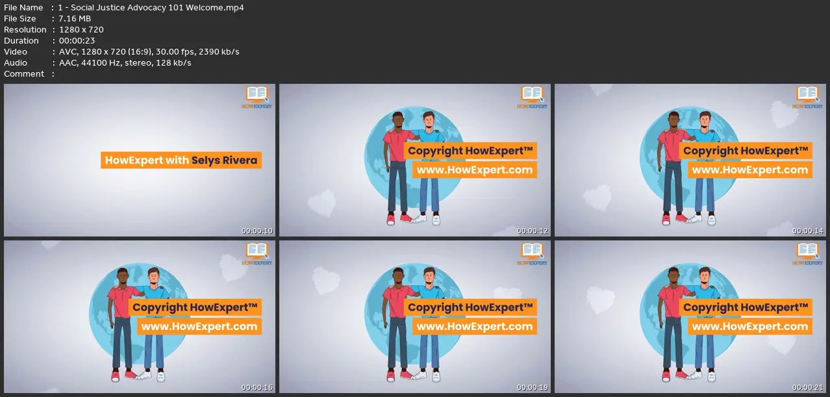Click the HowExpert logo in the 00:00:19 frame
The image size is (830, 397).
point(533,254)
